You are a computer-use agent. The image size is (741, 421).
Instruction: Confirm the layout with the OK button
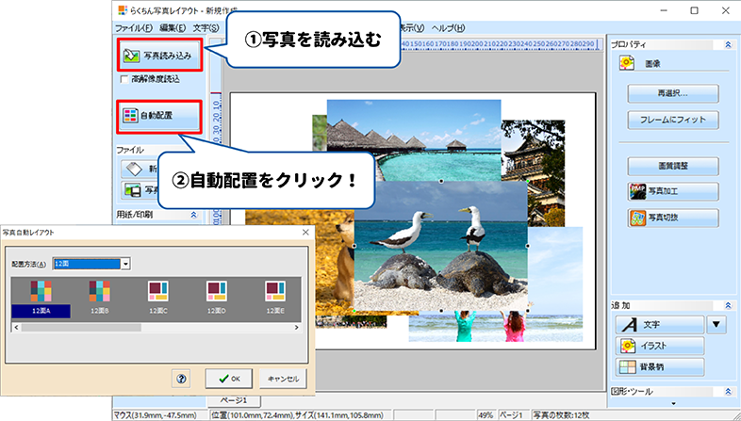point(228,378)
